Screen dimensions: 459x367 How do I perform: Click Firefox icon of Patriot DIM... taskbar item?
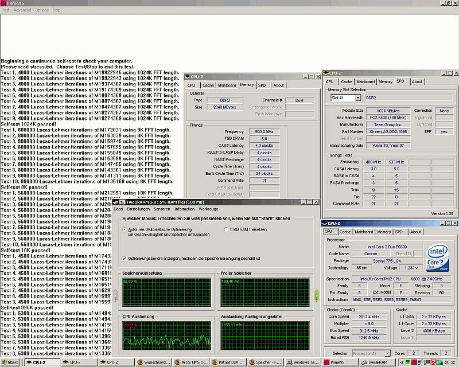215,362
